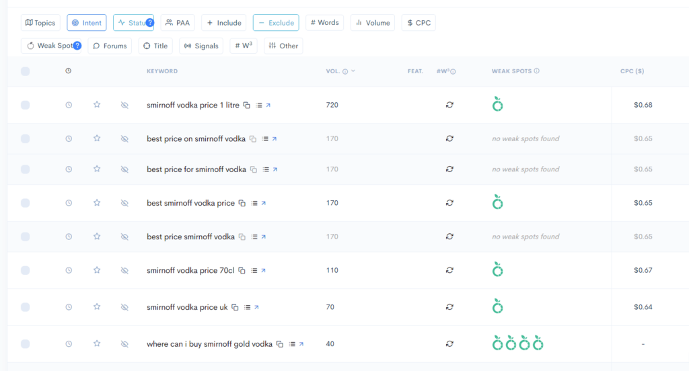Star the smirnoff vodka price 1 litre keyword
Image resolution: width=689 pixels, height=371 pixels.
[97, 104]
